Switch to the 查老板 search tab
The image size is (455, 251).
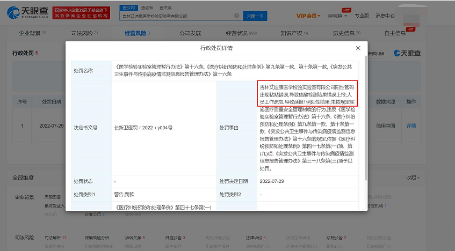(x=146, y=8)
